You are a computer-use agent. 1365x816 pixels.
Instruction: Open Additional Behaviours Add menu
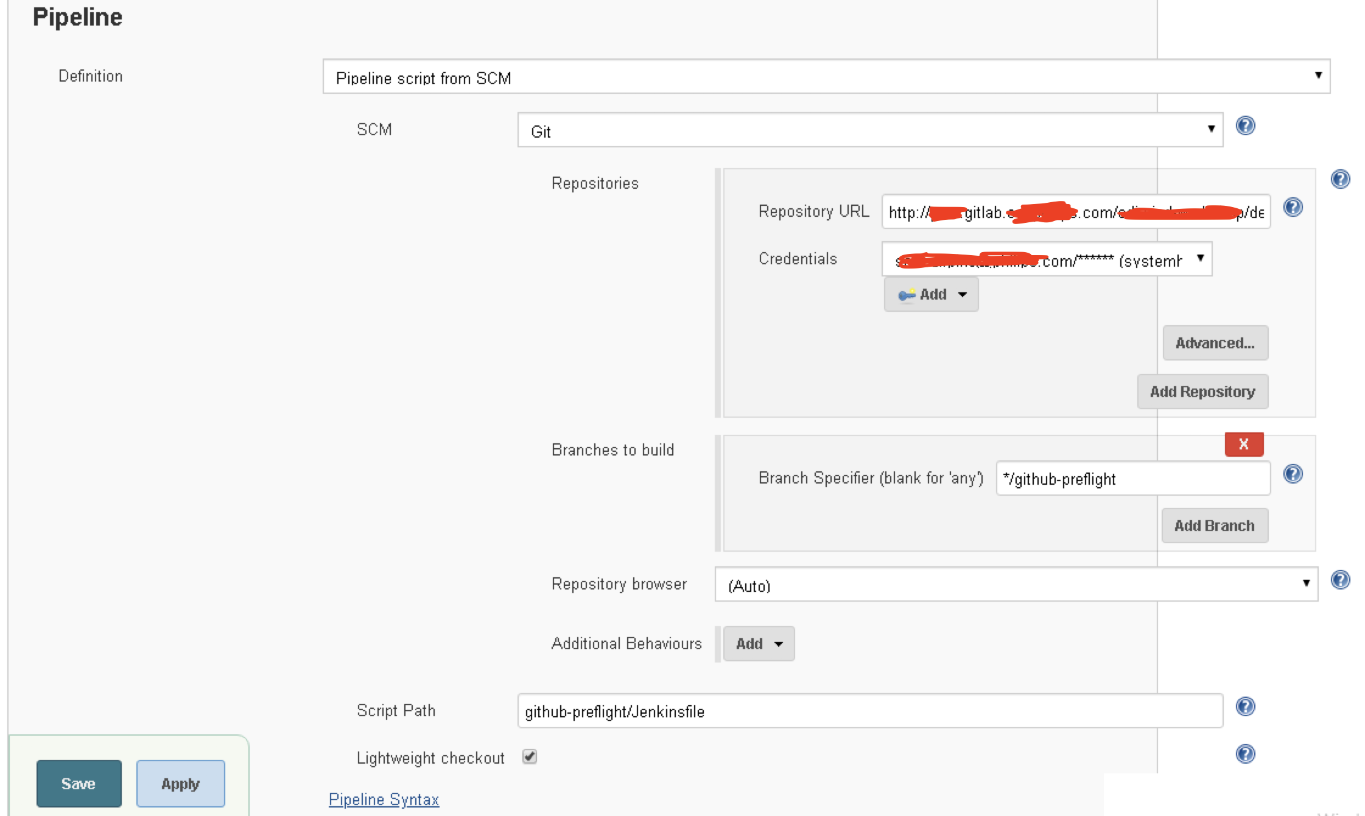pos(759,644)
